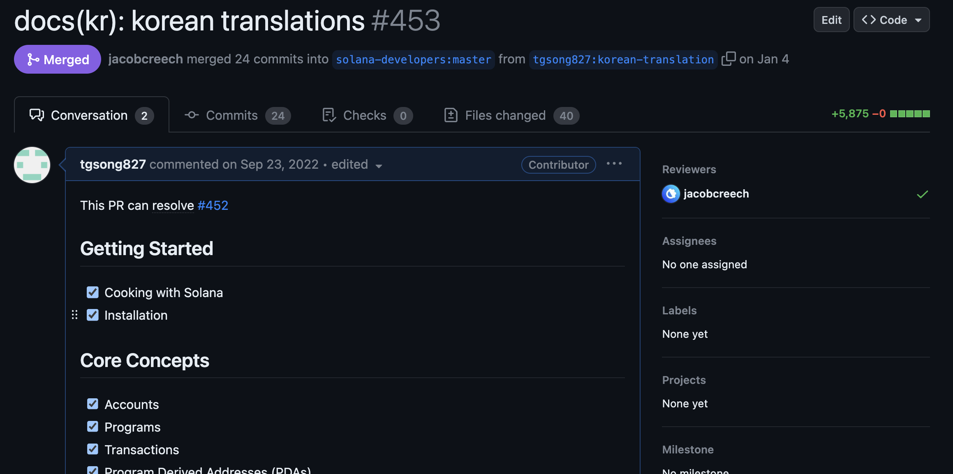Toggle the Programs checkbox
Viewport: 953px width, 474px height.
(x=93, y=427)
